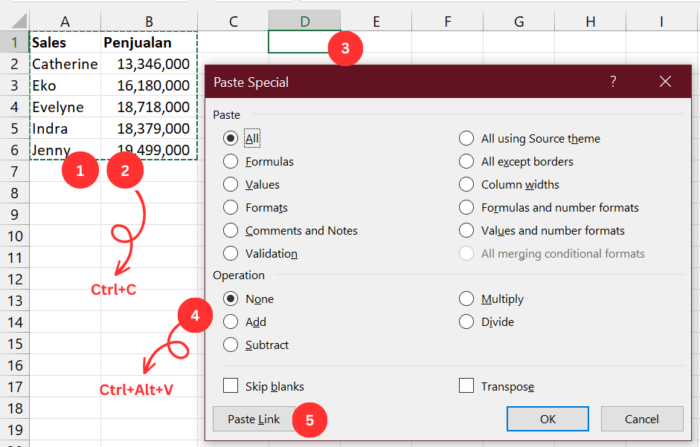The height and width of the screenshot is (447, 700).
Task: Open the Paste Special help question mark
Action: (612, 82)
